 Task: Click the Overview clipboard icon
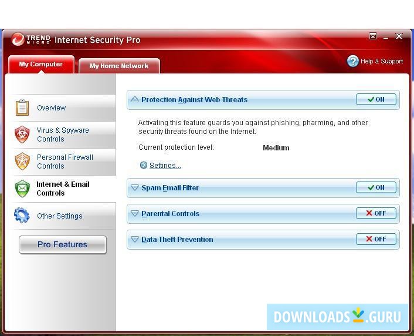point(22,107)
